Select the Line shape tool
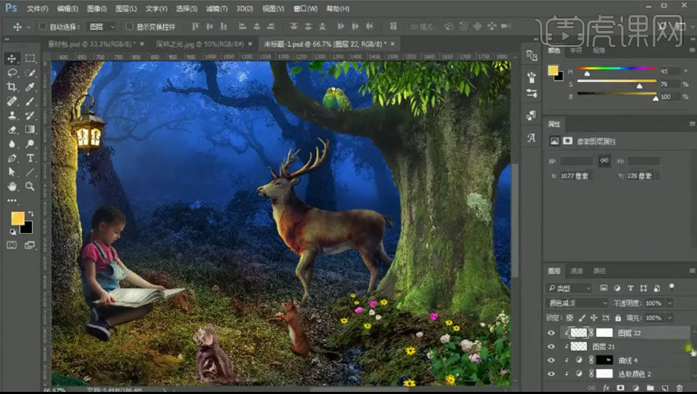Viewport: 697px width, 394px height. 30,172
